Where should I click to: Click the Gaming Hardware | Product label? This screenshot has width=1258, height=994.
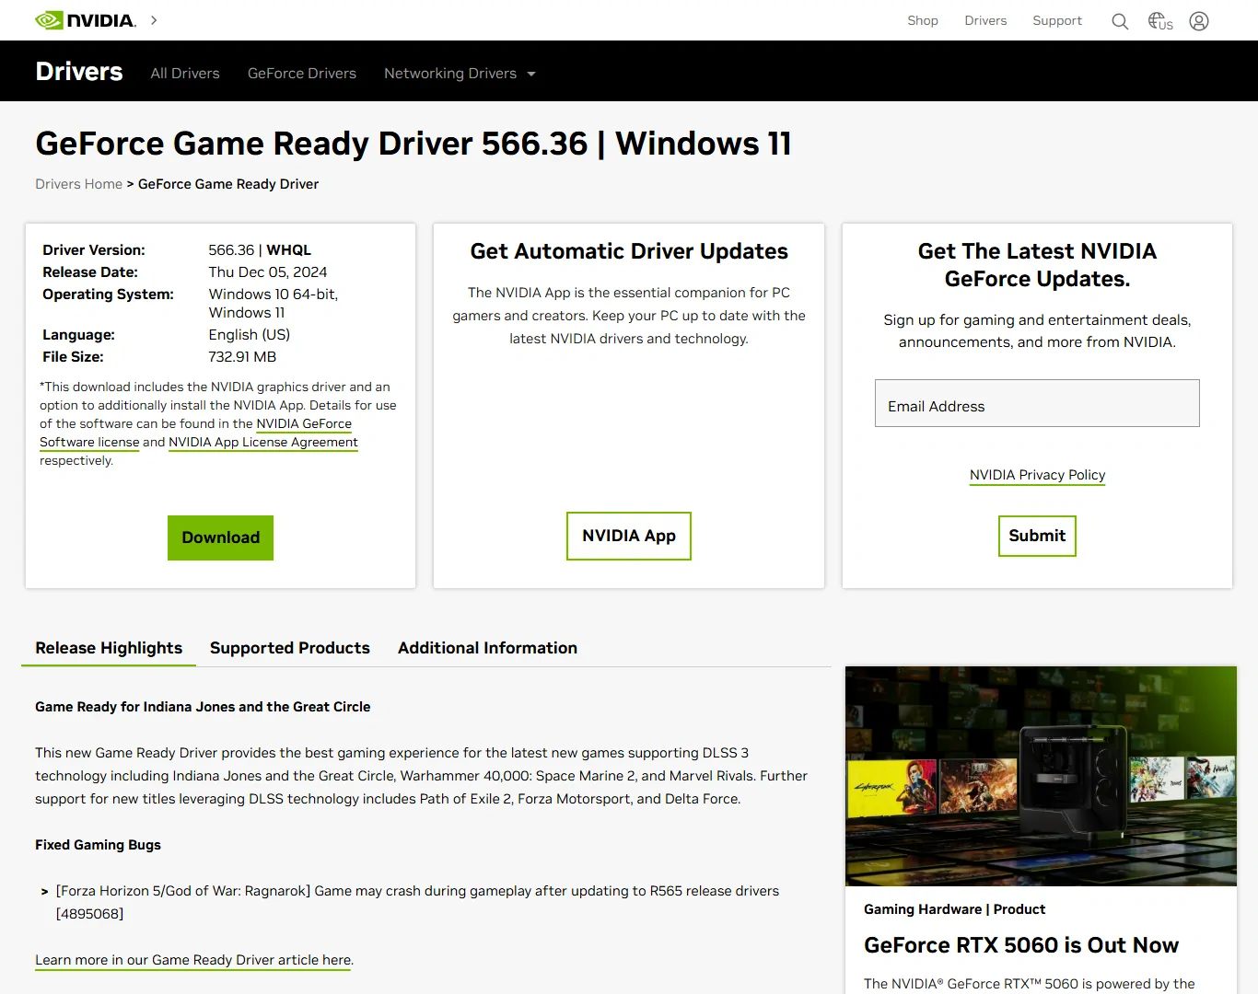[955, 909]
